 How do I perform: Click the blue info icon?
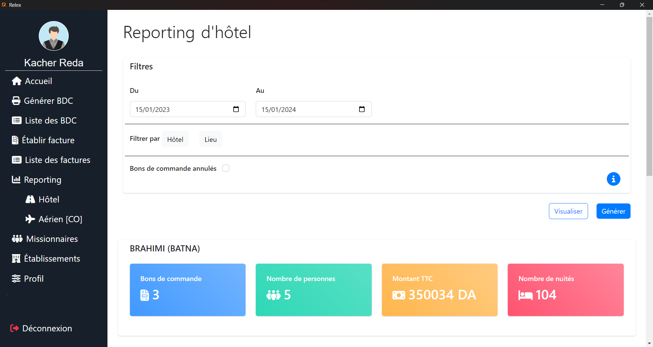(x=613, y=179)
